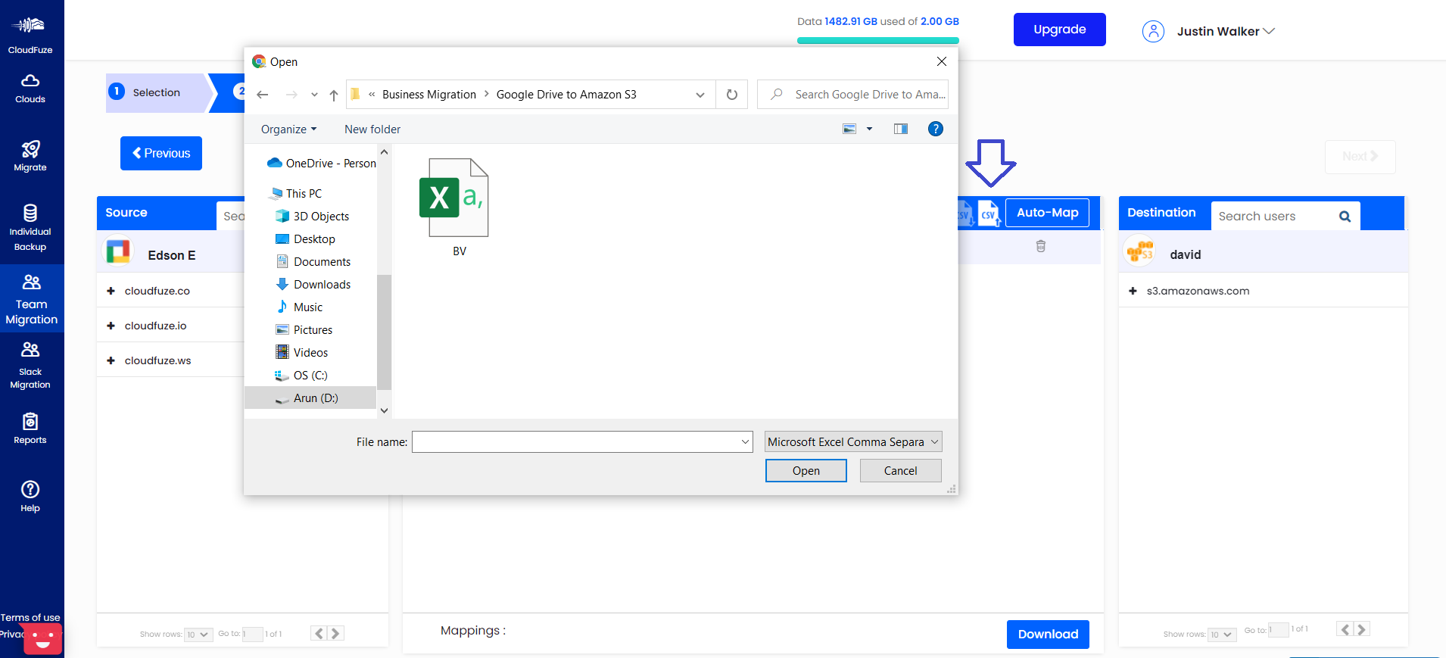Click the Selection step tab
The height and width of the screenshot is (658, 1446).
point(156,92)
